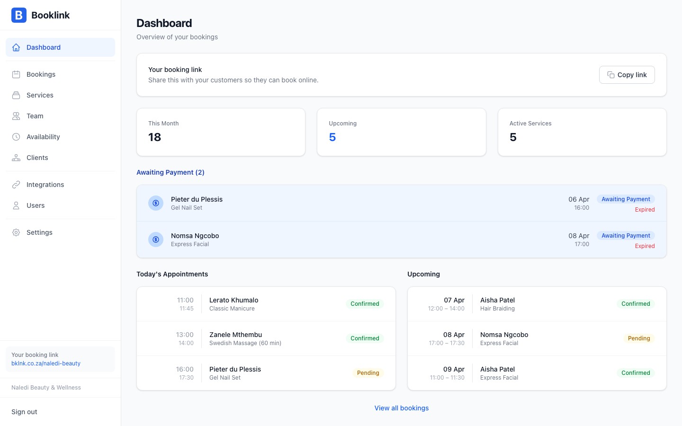Screen dimensions: 682x426
Task: Open the Awaiting Payment (2) section header
Action: pos(170,172)
